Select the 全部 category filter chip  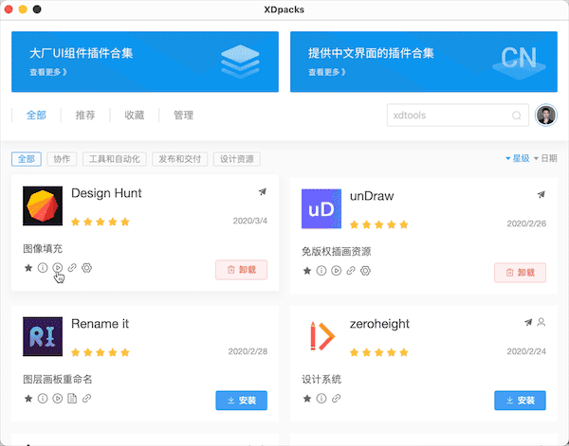tap(27, 159)
